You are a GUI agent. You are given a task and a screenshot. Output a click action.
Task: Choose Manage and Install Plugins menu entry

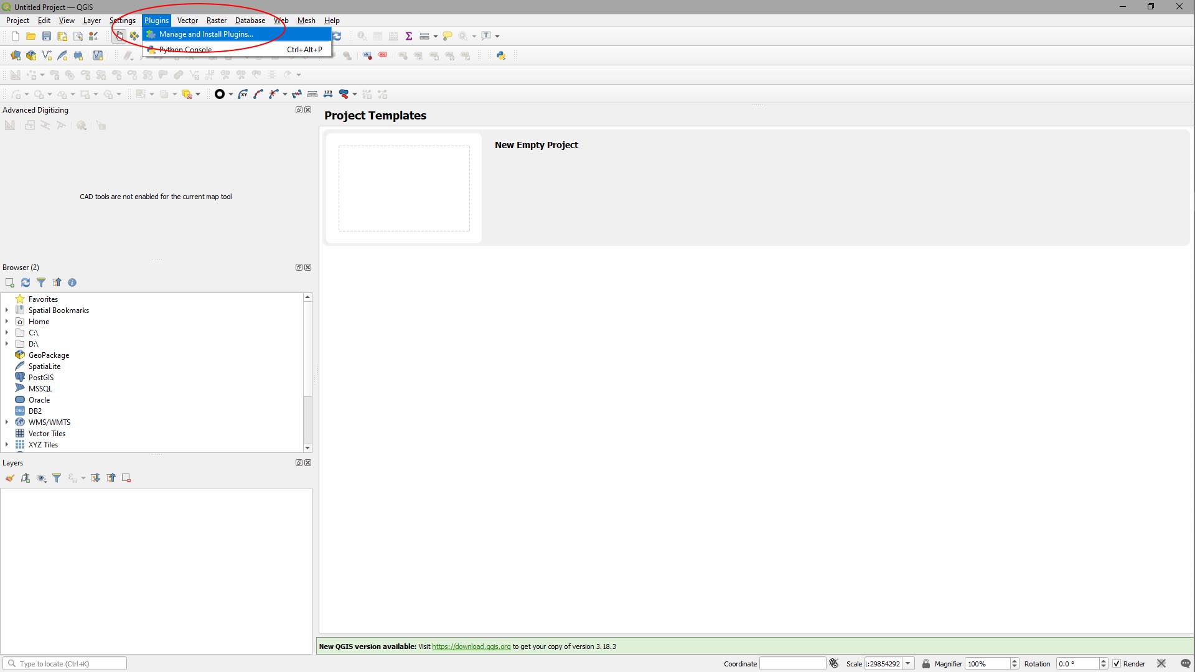(x=237, y=34)
